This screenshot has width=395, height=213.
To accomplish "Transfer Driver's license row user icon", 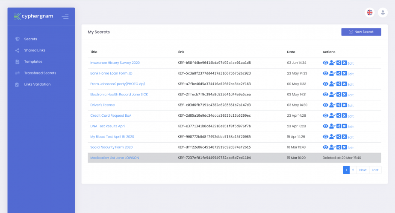I will coord(332,105).
